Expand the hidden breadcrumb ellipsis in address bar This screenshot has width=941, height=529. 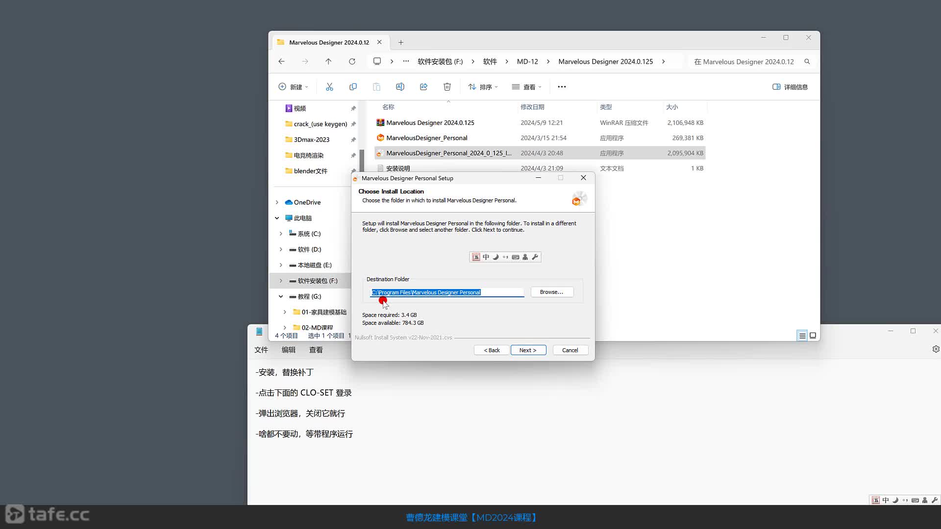click(x=406, y=61)
